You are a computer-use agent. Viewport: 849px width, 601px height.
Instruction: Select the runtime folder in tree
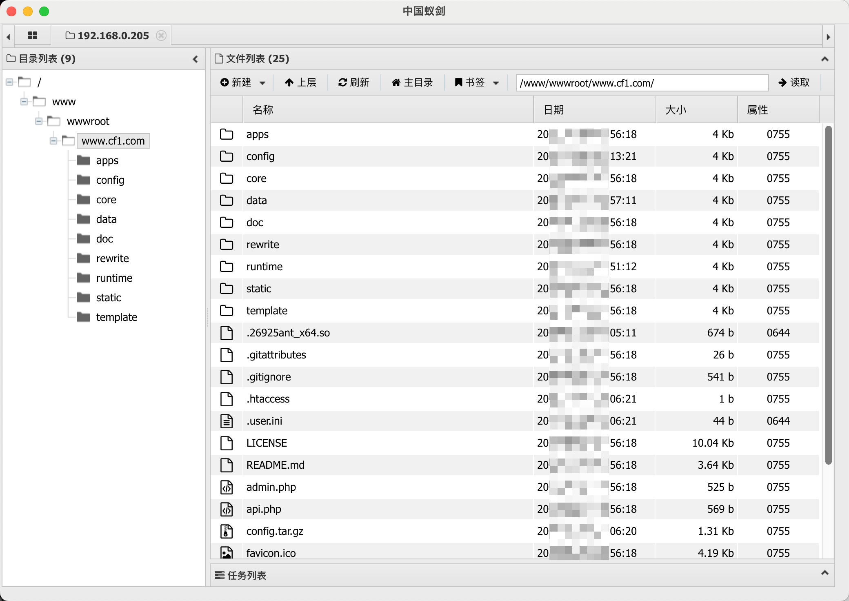114,278
